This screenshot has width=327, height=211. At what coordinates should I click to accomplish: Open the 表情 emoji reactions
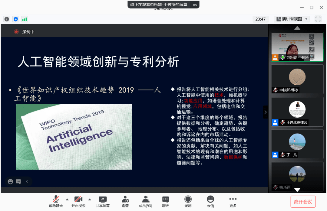click(210, 202)
